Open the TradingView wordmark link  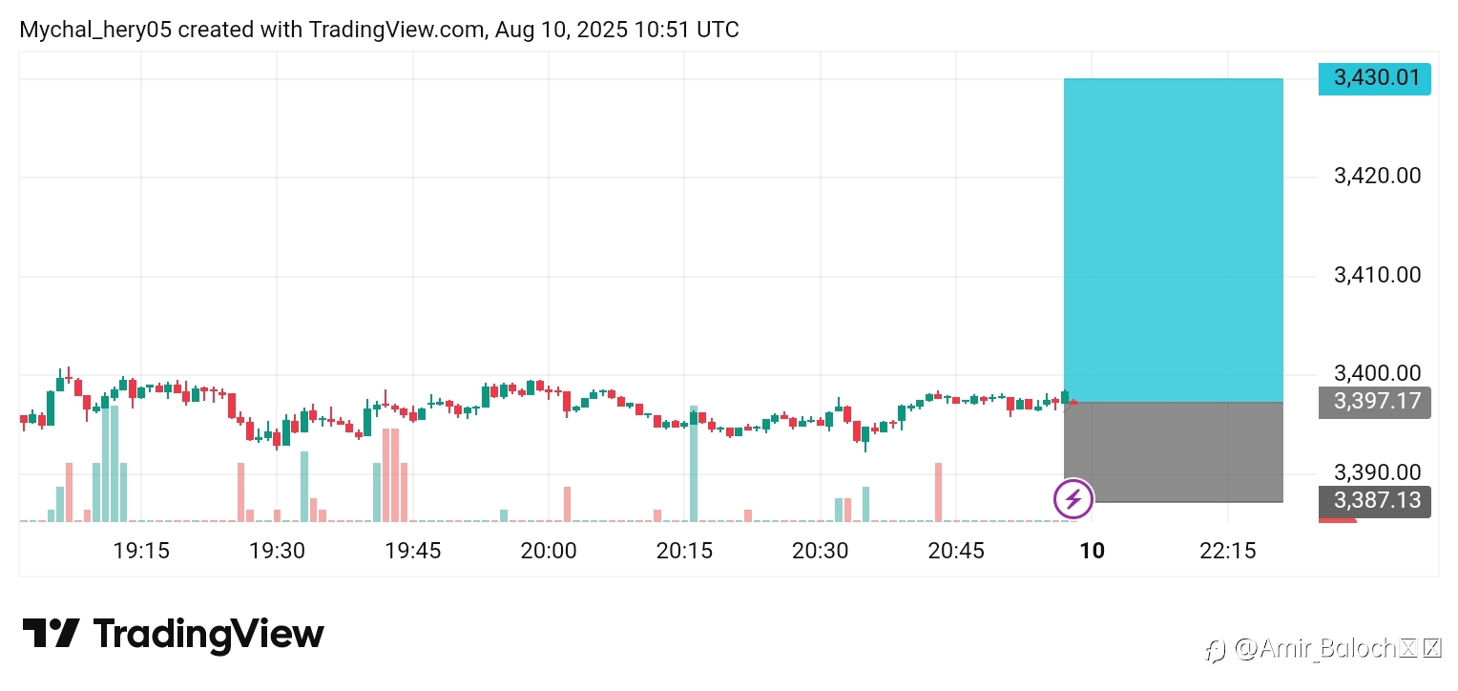[208, 634]
